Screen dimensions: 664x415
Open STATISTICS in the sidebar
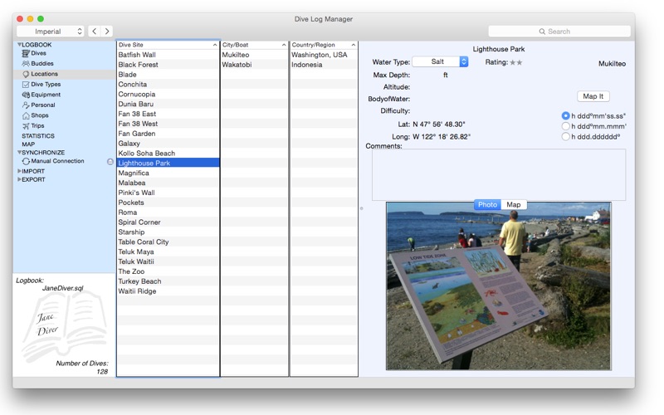[38, 136]
